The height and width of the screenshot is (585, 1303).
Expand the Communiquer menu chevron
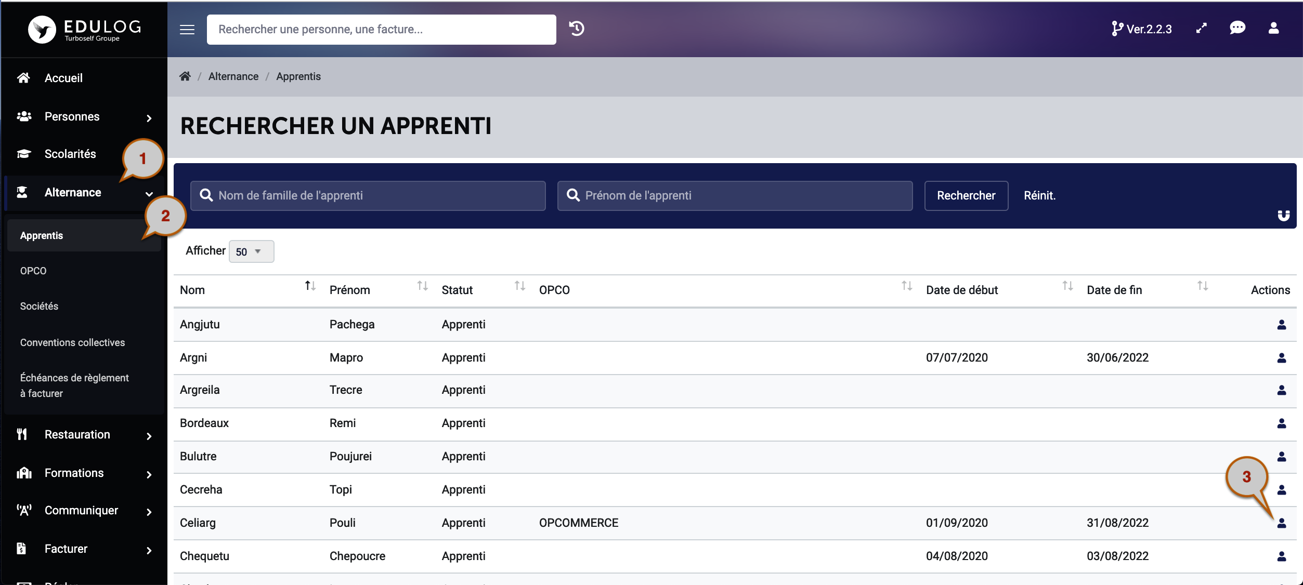[149, 512]
